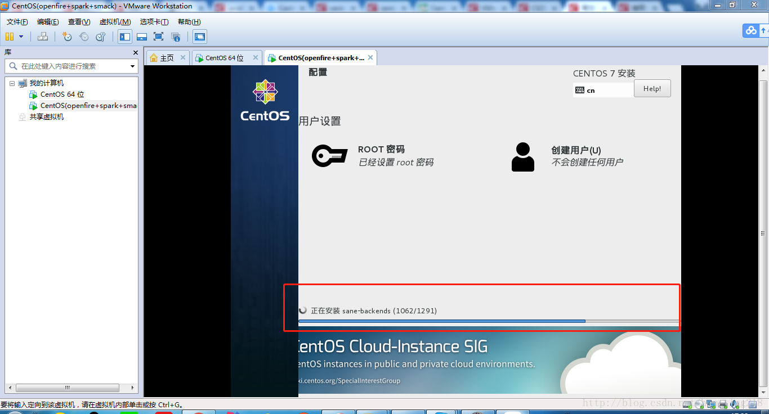The width and height of the screenshot is (769, 414).
Task: Click the network adapter status bar icon
Action: (711, 404)
